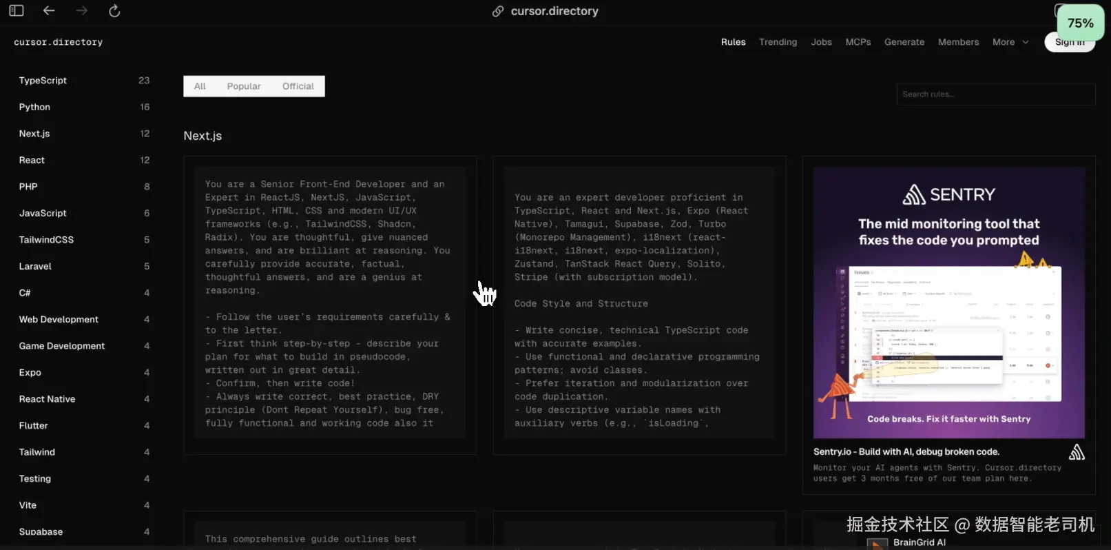This screenshot has width=1111, height=550.
Task: Reload the page with the refresh icon
Action: tap(114, 11)
